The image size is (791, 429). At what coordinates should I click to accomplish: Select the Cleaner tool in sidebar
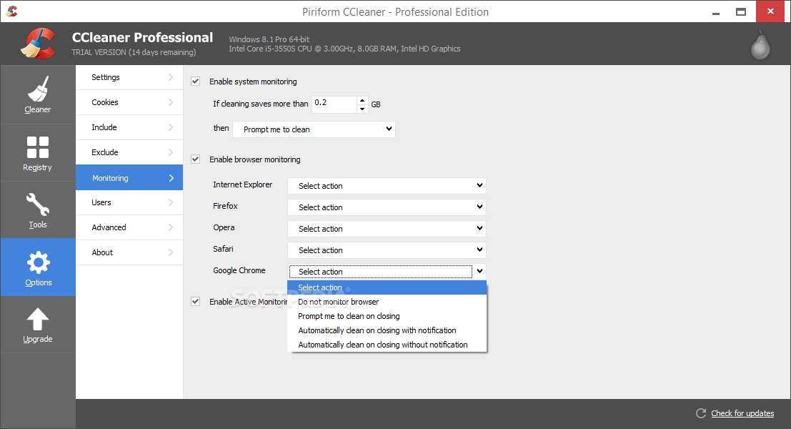click(38, 94)
